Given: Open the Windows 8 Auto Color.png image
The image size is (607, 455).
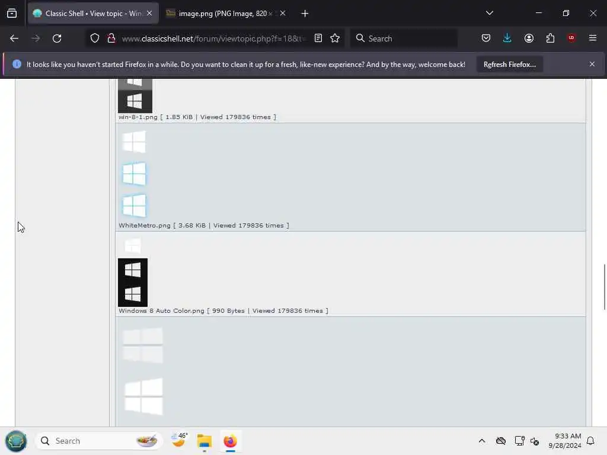Looking at the screenshot, I should (133, 271).
